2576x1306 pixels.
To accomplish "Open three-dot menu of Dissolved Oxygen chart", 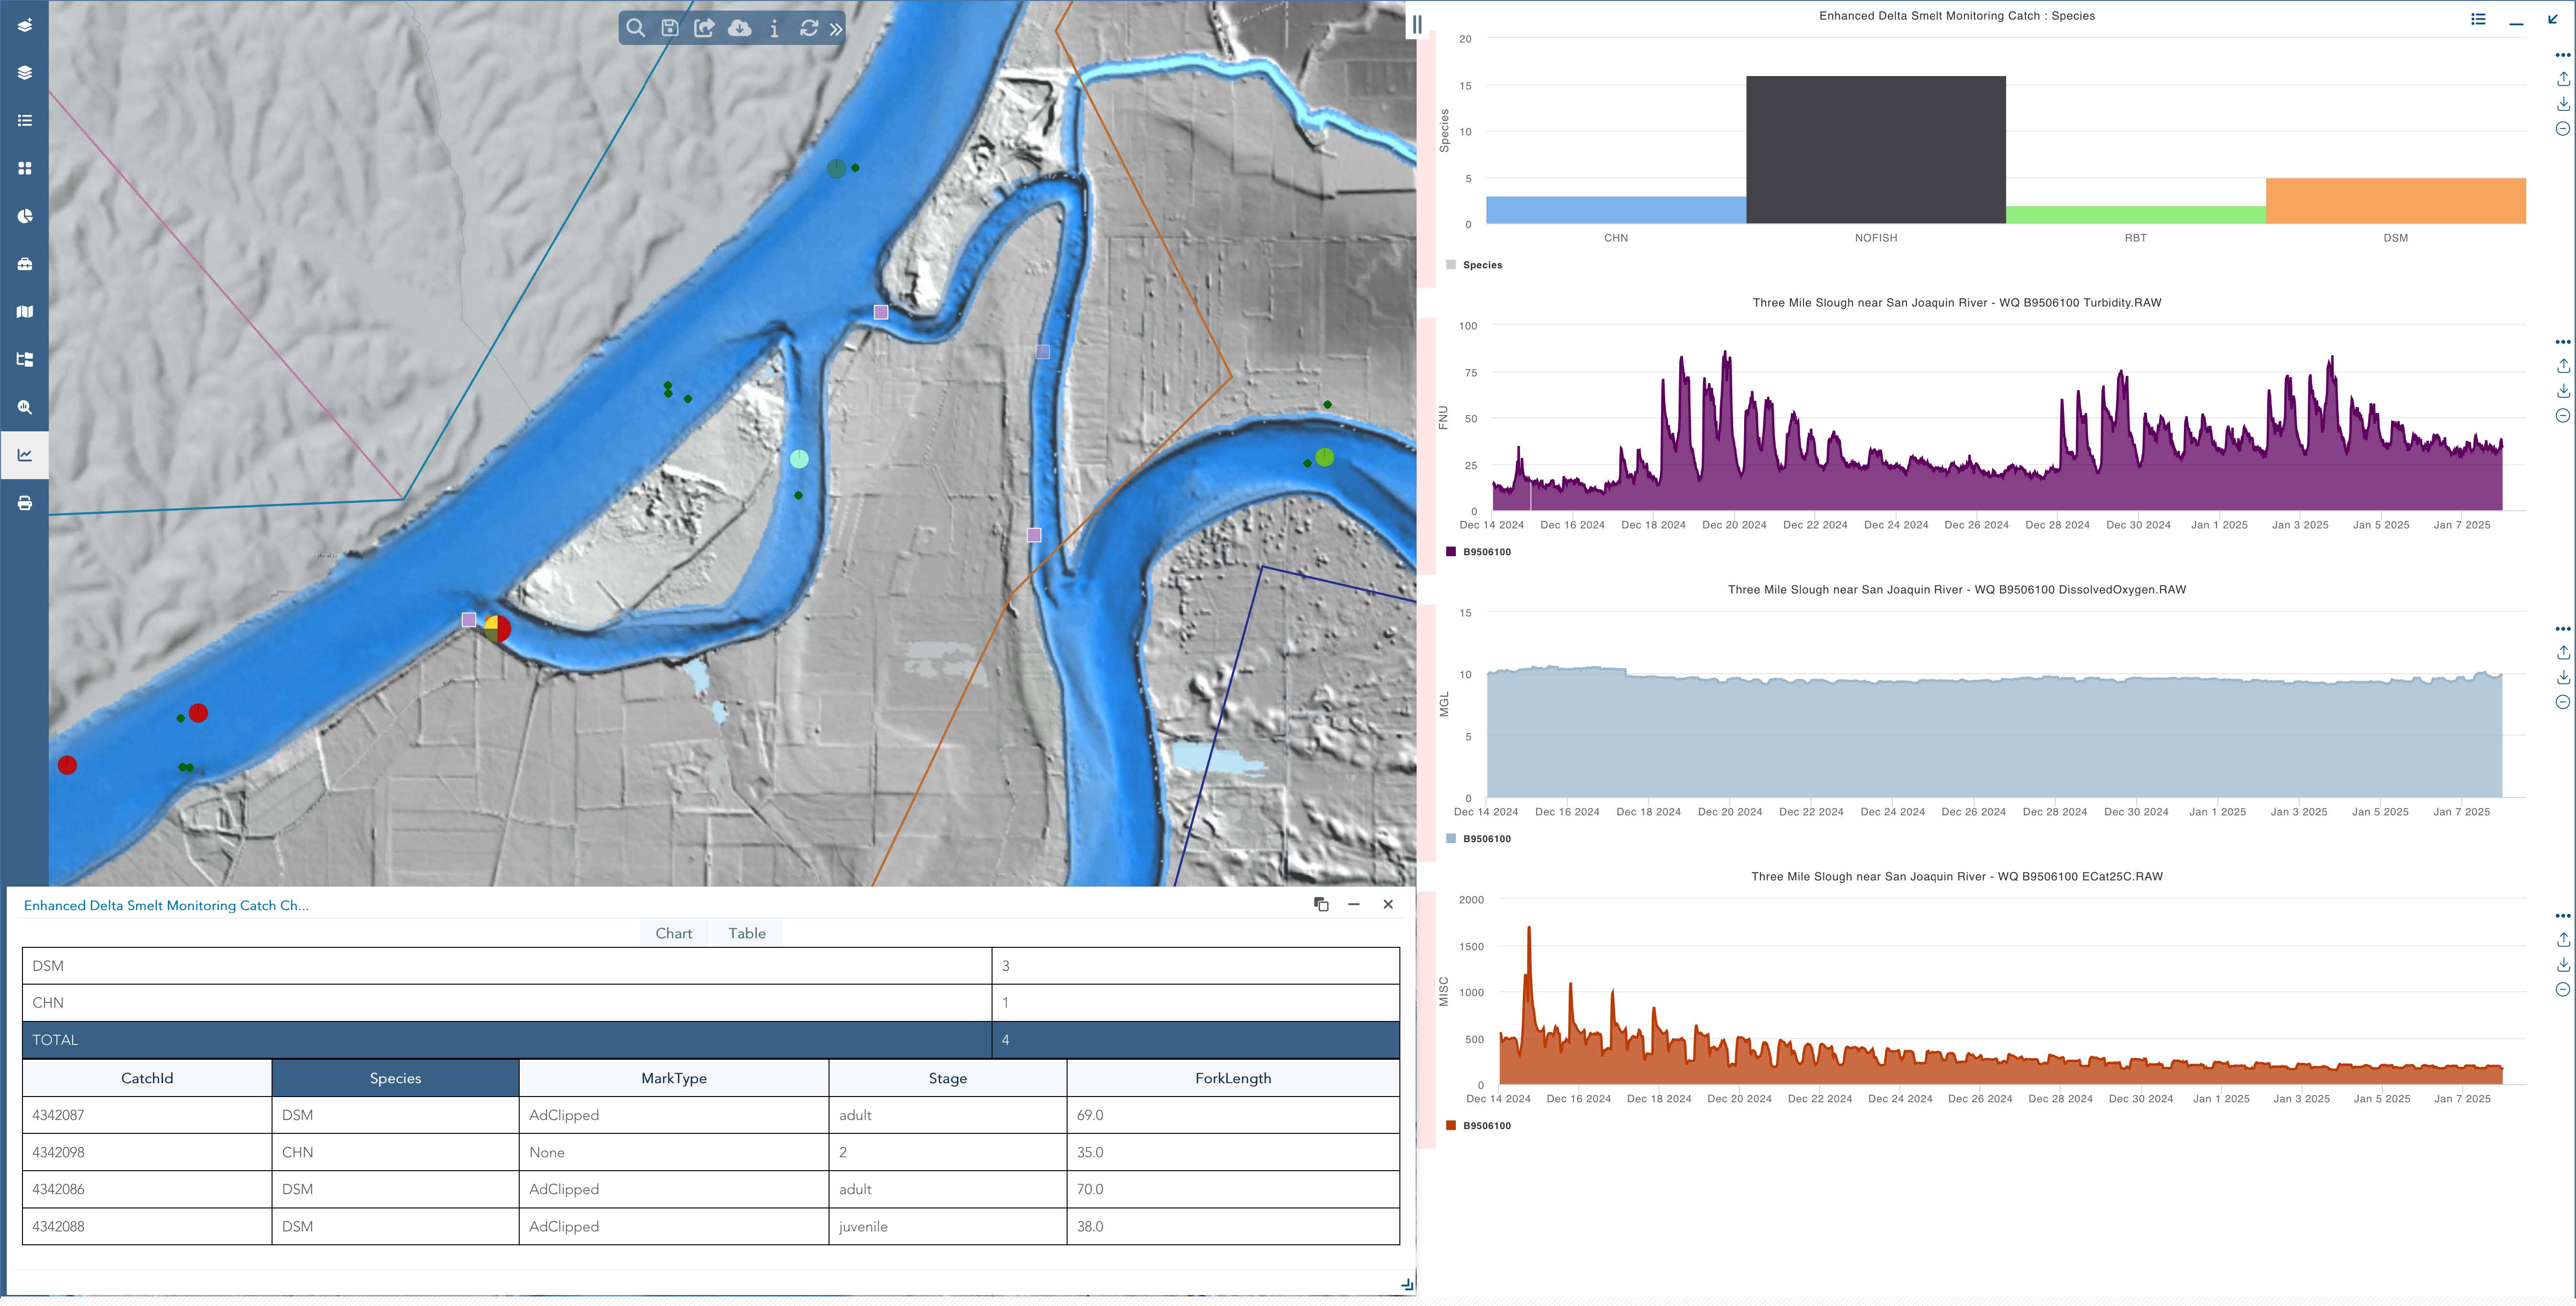I will [2563, 629].
